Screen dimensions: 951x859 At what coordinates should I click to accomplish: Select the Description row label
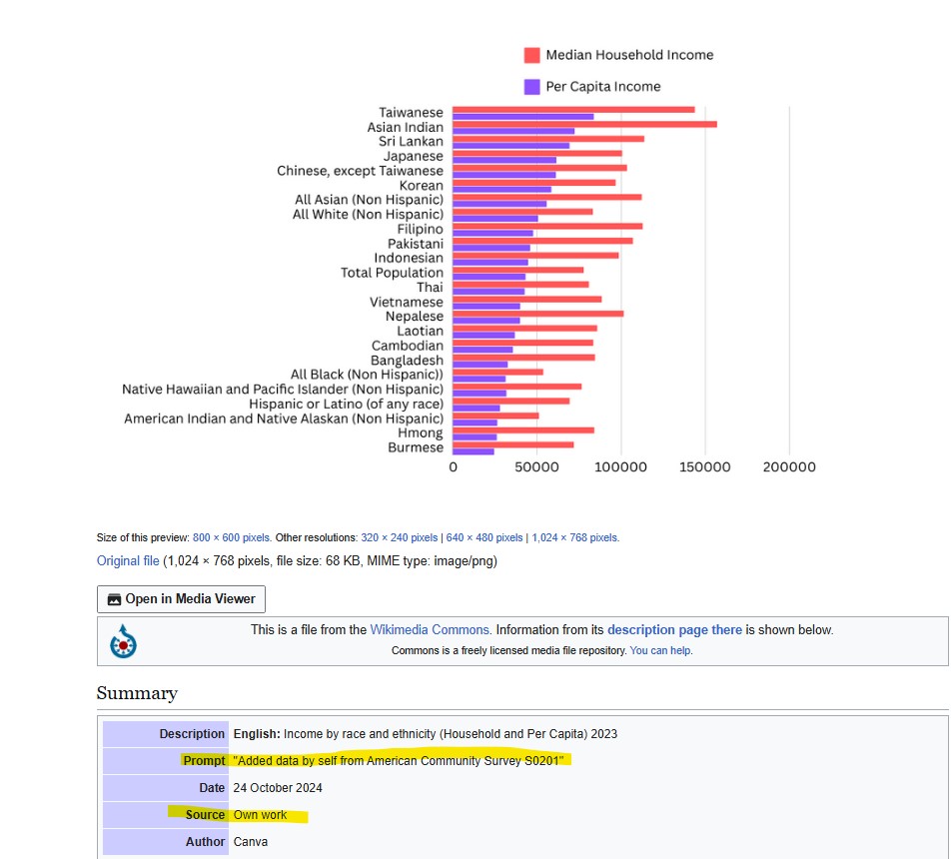point(192,733)
